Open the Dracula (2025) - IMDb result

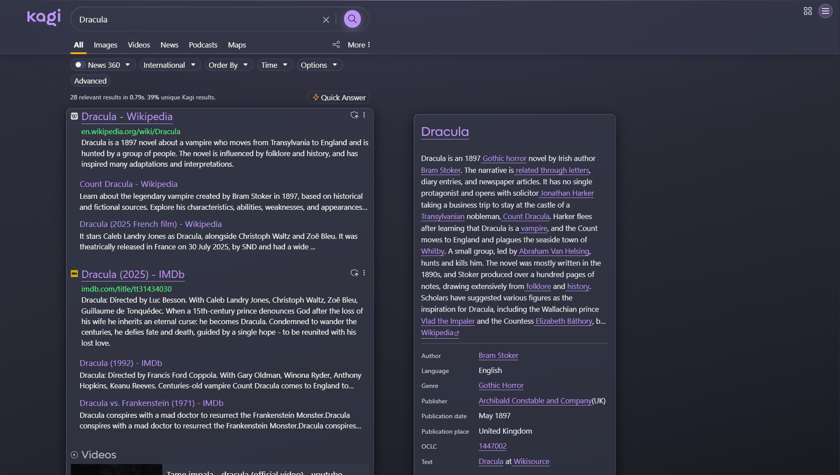[133, 274]
